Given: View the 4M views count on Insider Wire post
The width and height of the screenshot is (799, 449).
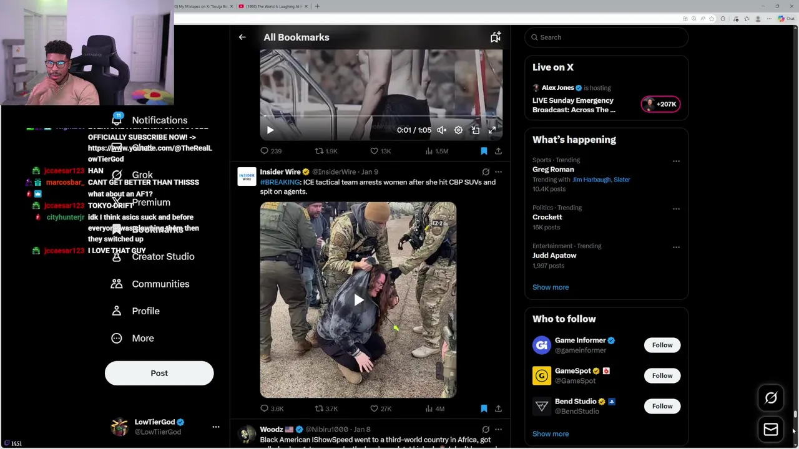Looking at the screenshot, I should [x=434, y=408].
